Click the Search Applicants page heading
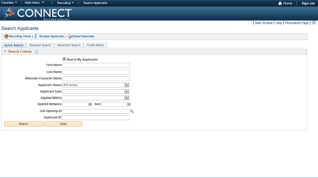The height and width of the screenshot is (178, 318). [20, 28]
